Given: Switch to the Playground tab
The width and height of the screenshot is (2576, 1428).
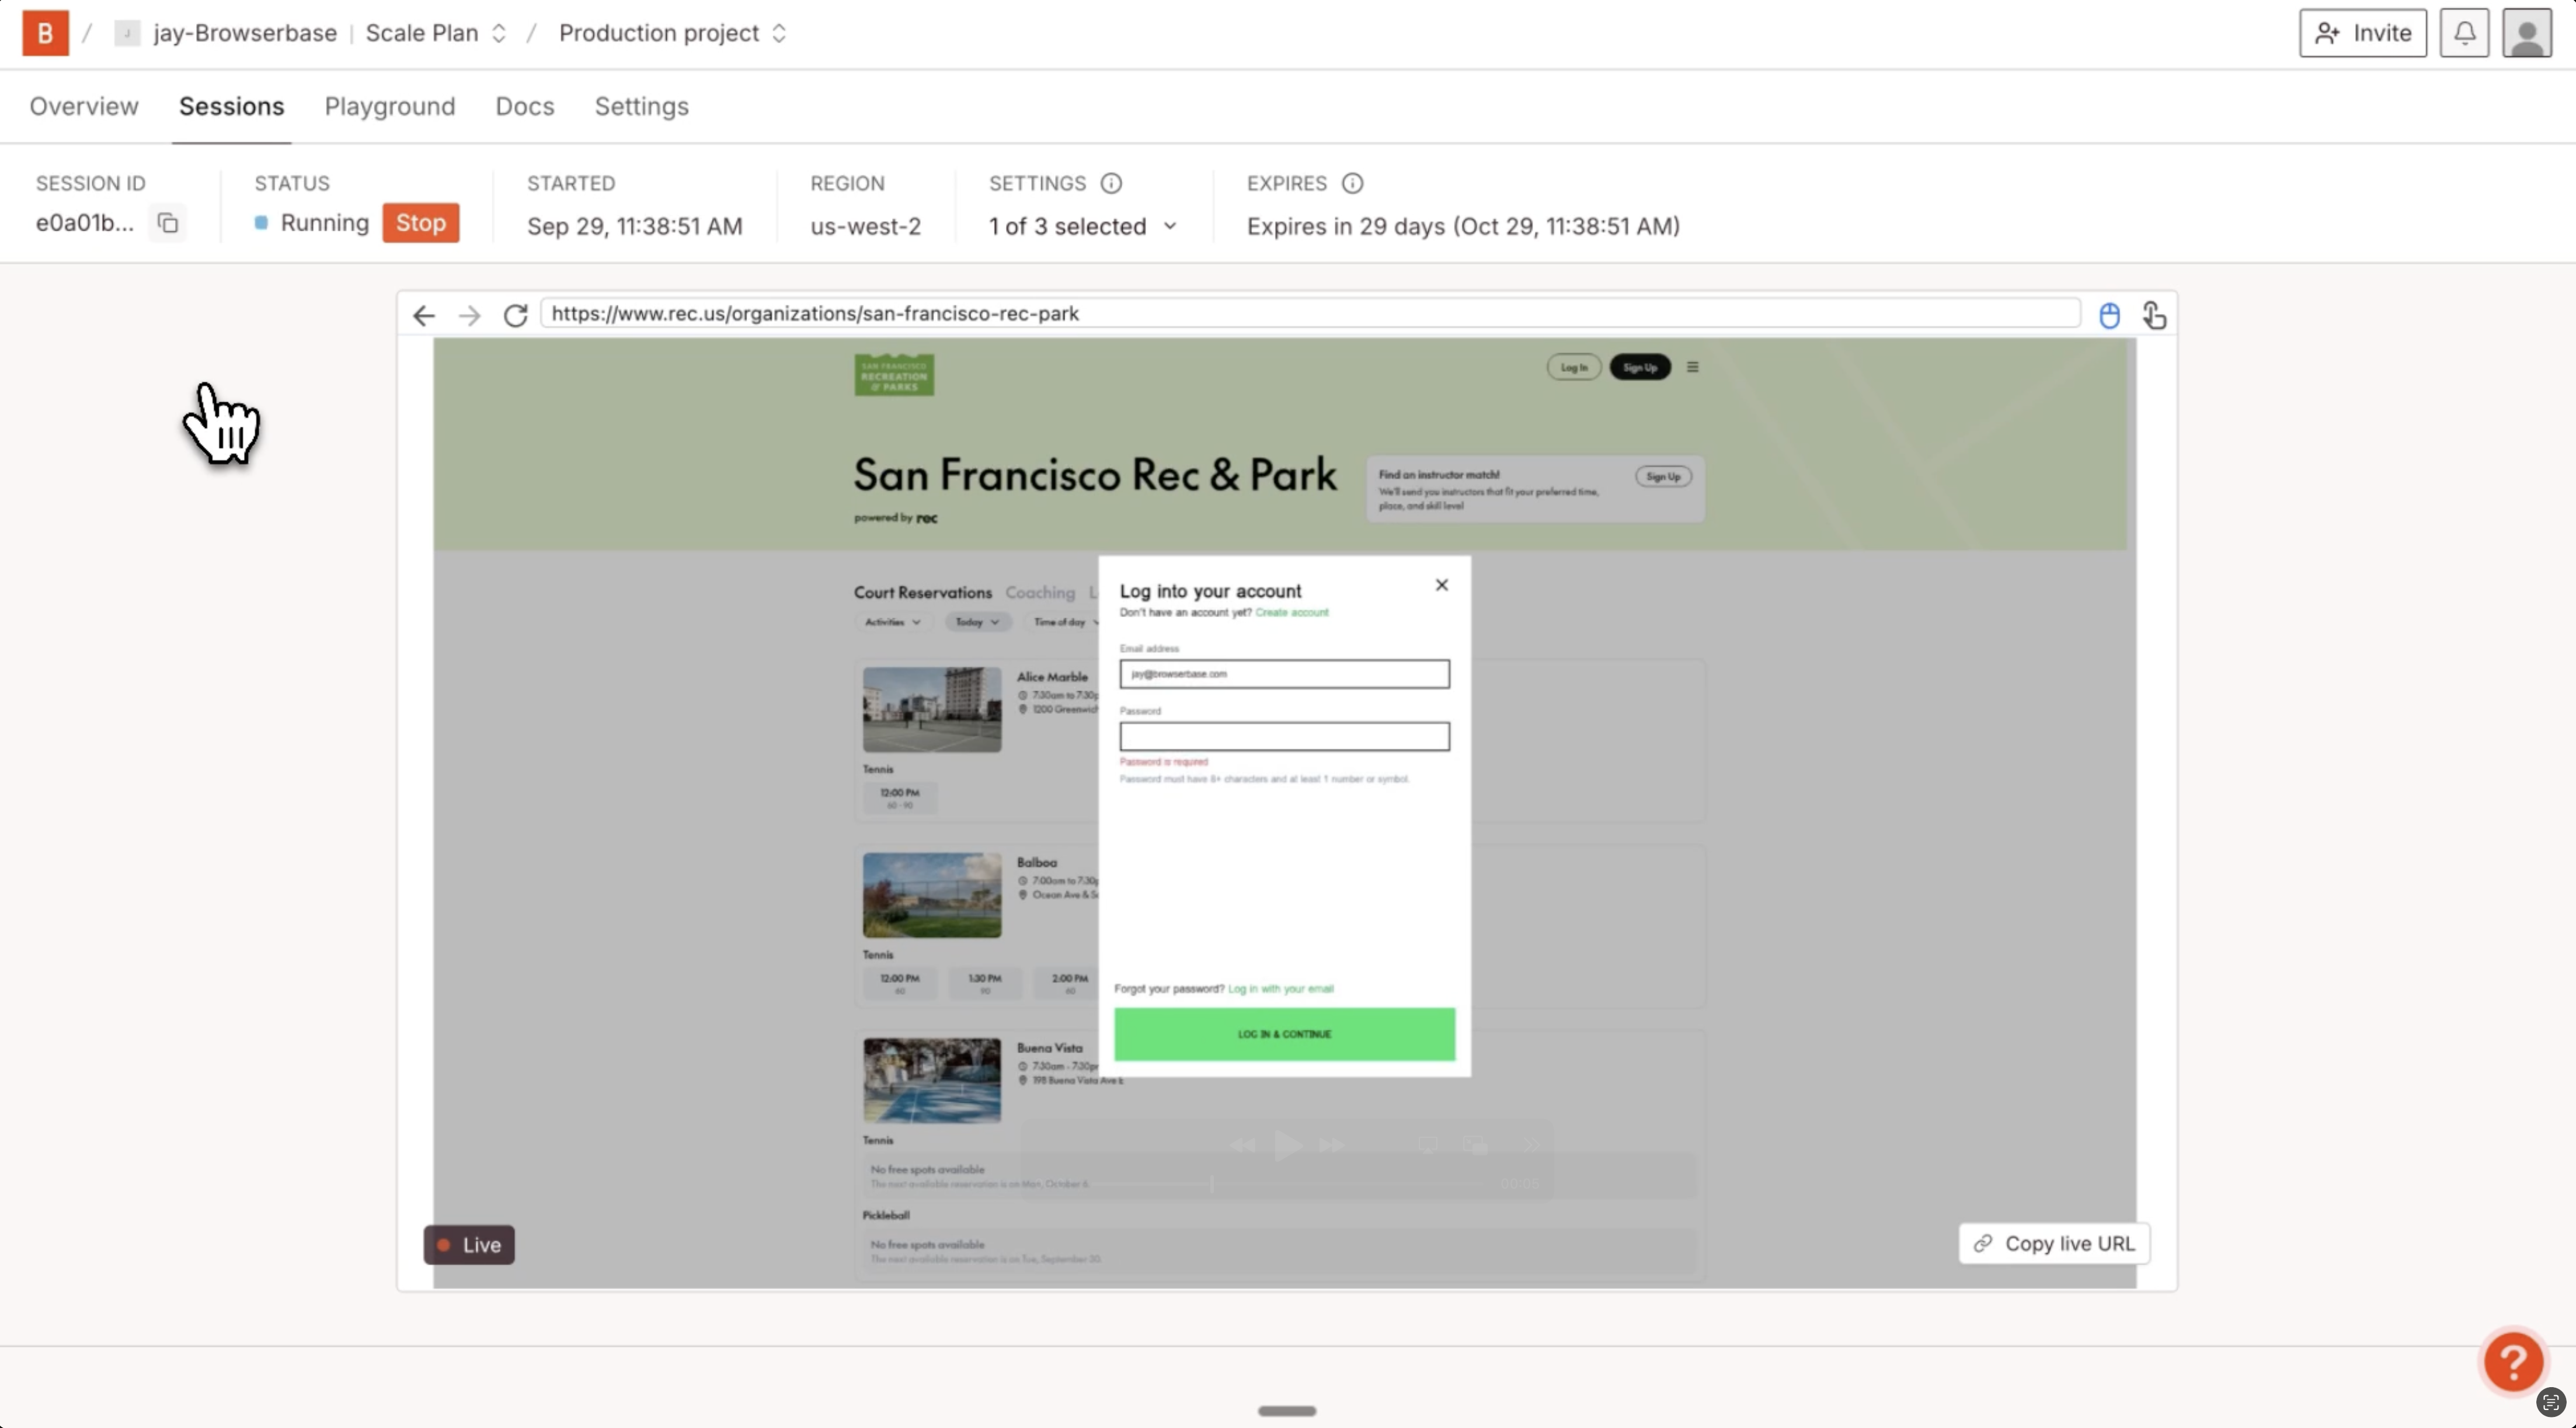Looking at the screenshot, I should (389, 106).
